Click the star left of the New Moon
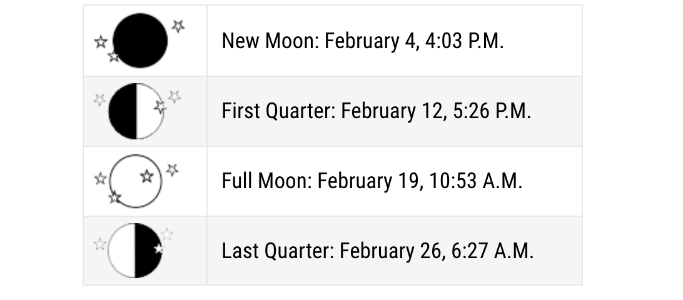 [101, 42]
